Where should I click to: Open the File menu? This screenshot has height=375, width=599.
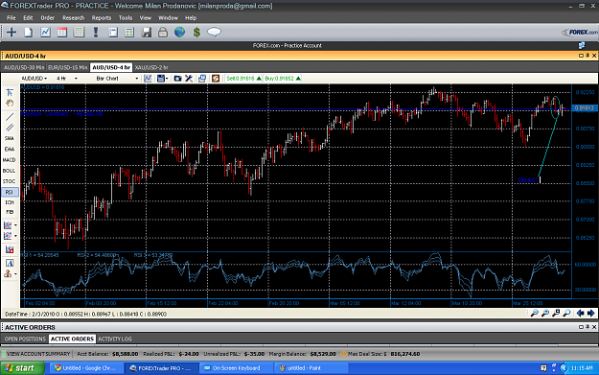(x=12, y=18)
